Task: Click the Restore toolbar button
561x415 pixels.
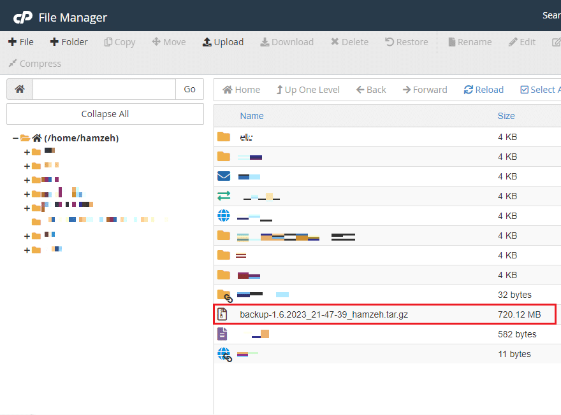Action: (407, 42)
